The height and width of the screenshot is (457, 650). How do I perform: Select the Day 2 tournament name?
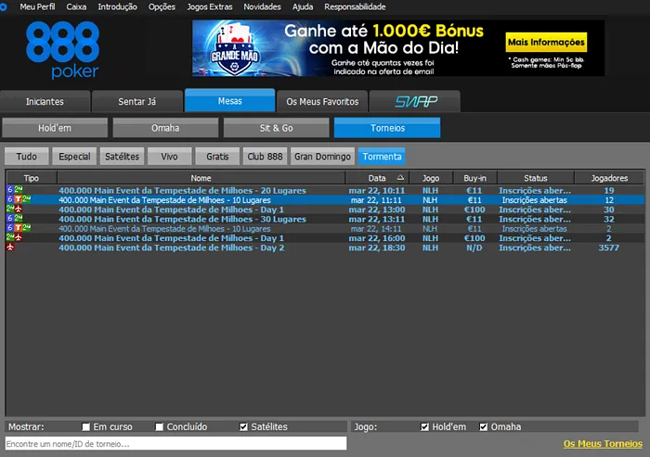point(171,248)
